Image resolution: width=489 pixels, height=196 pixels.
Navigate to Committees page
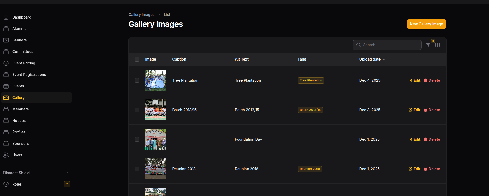click(x=37, y=52)
